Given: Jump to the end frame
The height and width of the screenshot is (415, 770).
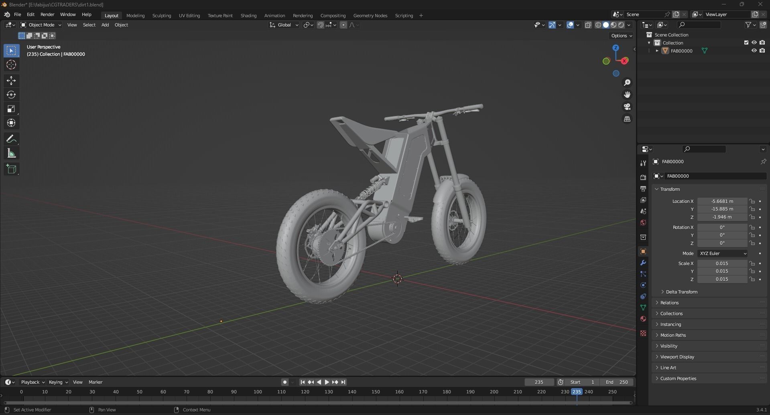Looking at the screenshot, I should click(343, 382).
